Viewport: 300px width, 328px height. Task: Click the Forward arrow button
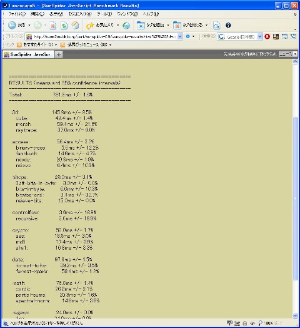coord(37,25)
